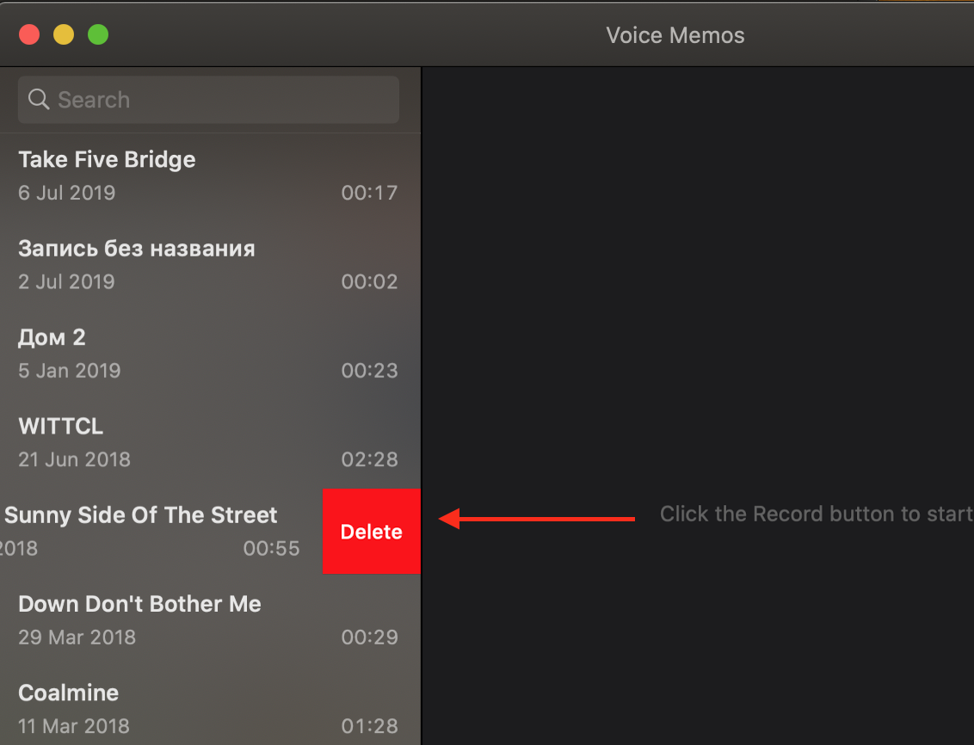This screenshot has height=745, width=974.
Task: Click the date 6 Jul 2019 label
Action: point(66,193)
